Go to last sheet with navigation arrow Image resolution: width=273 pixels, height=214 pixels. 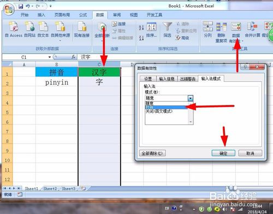coord(19,188)
